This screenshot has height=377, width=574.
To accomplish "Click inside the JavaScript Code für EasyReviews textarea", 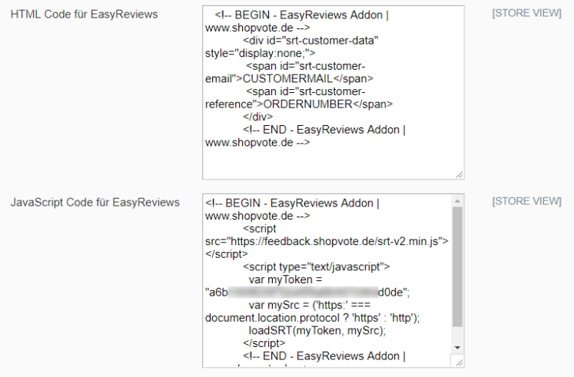I will [x=333, y=281].
